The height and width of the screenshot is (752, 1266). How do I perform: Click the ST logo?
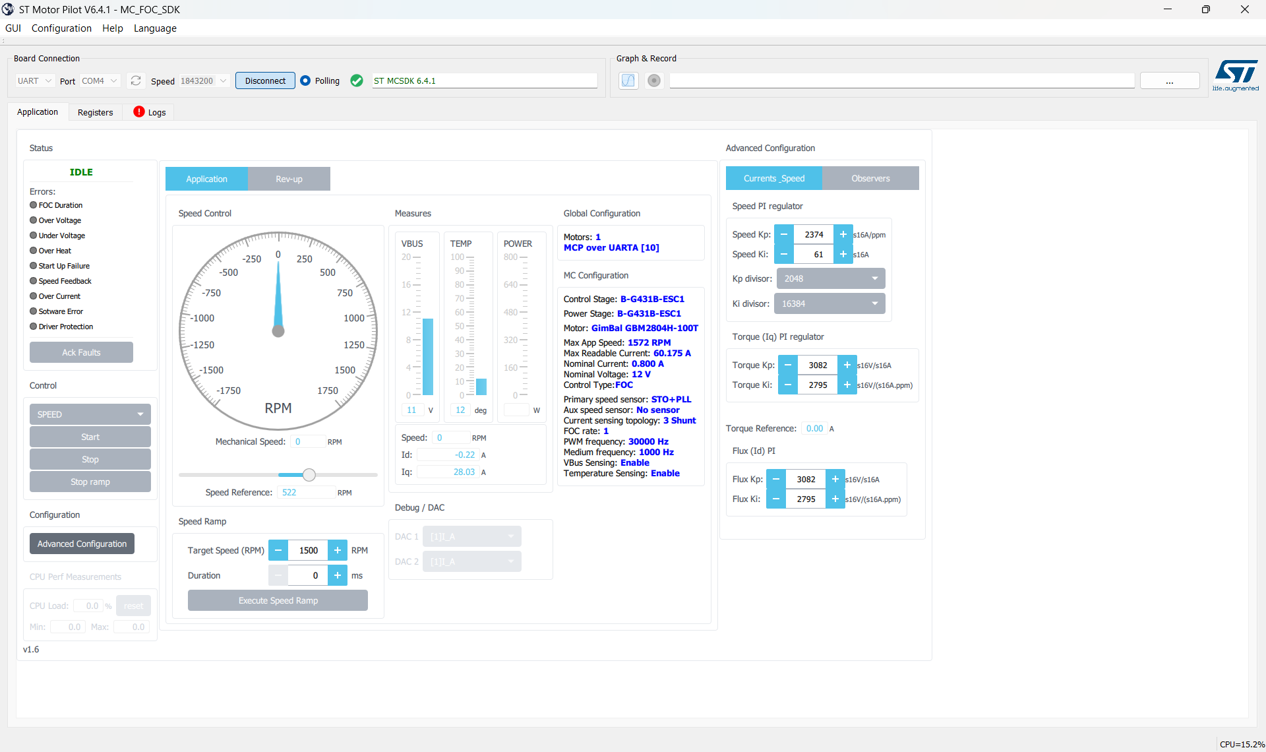[x=1236, y=74]
